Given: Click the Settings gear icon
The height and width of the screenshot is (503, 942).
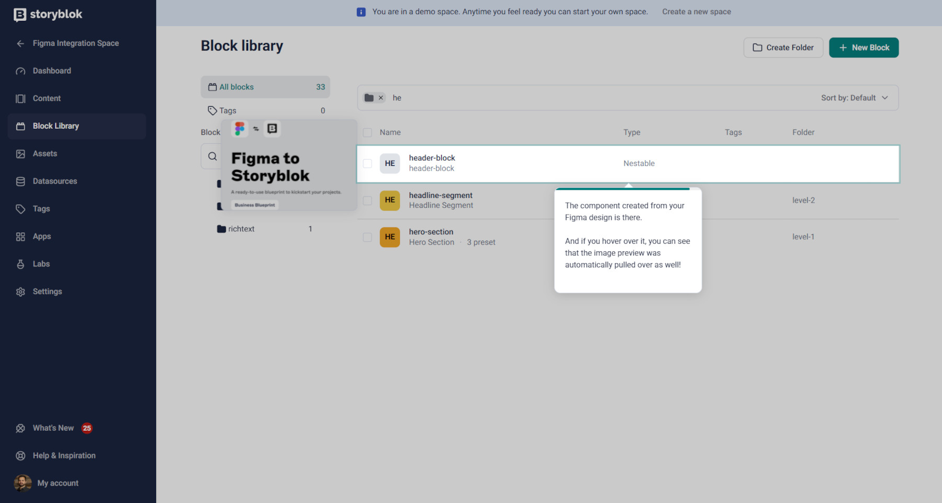Looking at the screenshot, I should tap(20, 292).
